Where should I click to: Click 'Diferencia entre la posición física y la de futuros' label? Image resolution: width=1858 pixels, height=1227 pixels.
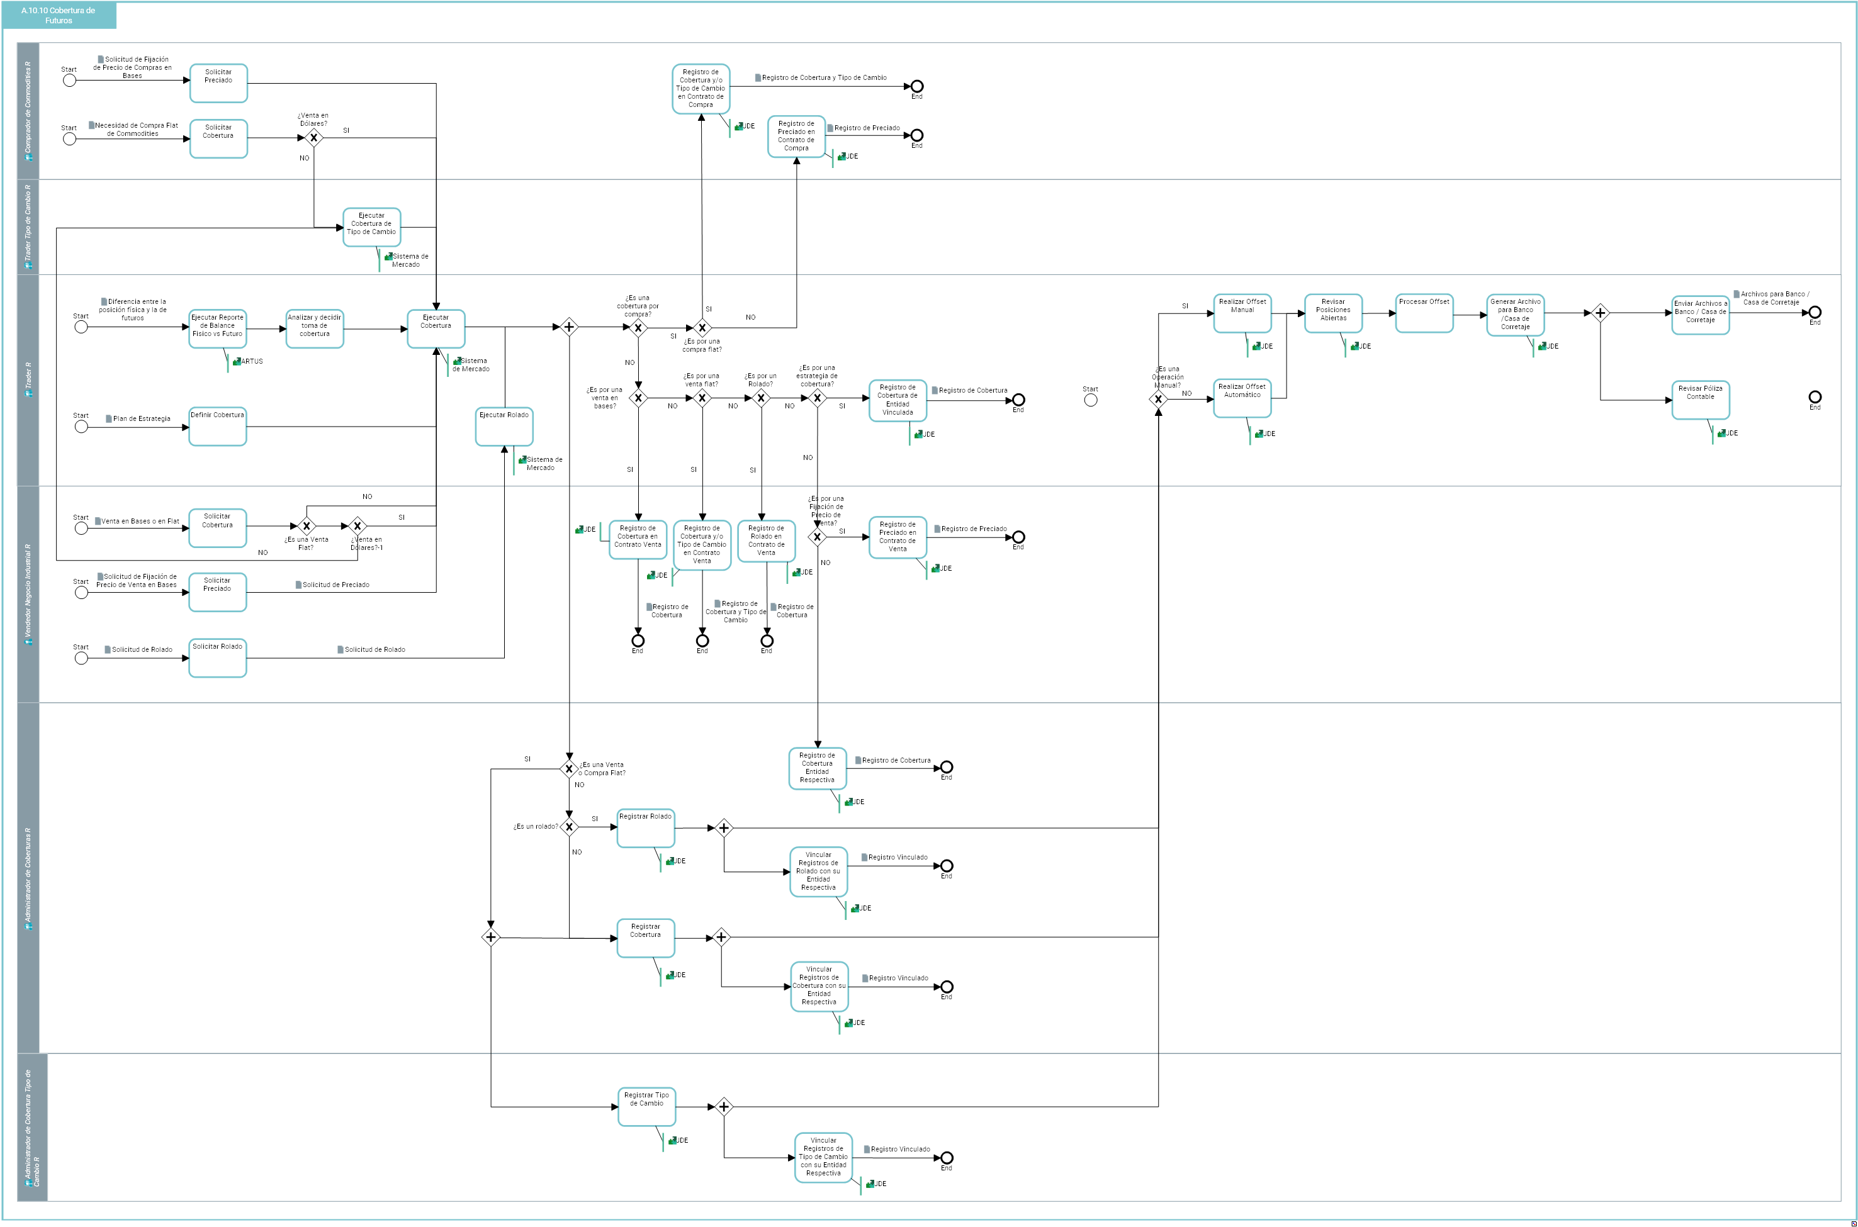pos(133,310)
